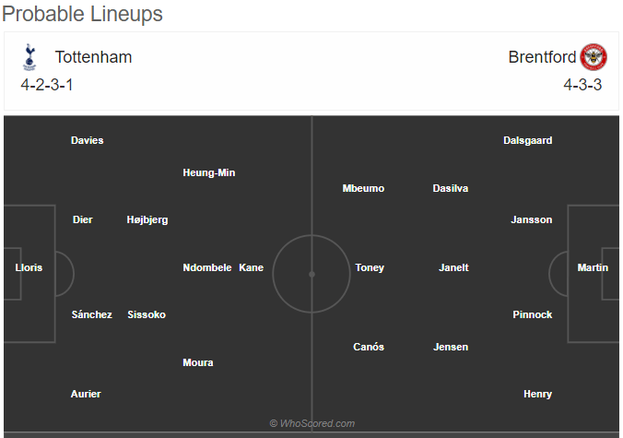Screen dimensions: 623x438
Task: Click Pinnock in the Brentford back line
Action: coord(533,314)
